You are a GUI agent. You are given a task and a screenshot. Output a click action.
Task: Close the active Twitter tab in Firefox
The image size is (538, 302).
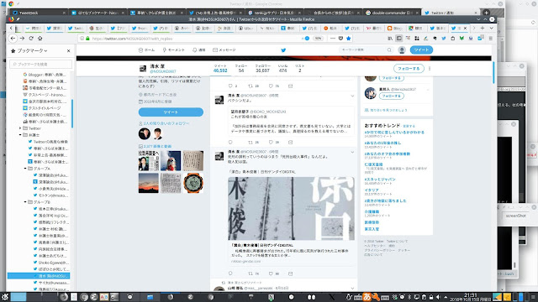coord(465,28)
